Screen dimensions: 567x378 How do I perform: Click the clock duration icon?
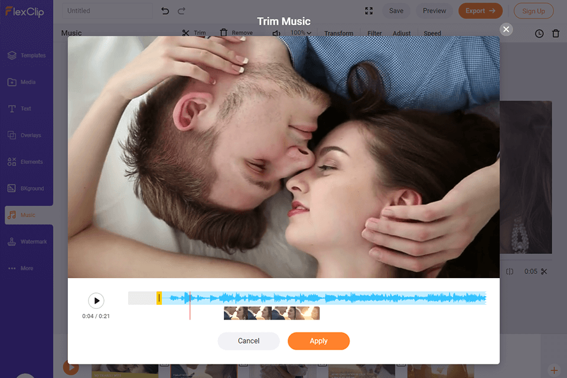[539, 34]
